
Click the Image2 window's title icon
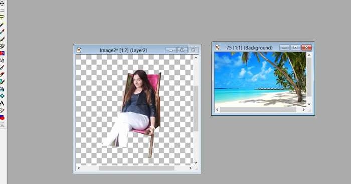click(x=79, y=50)
